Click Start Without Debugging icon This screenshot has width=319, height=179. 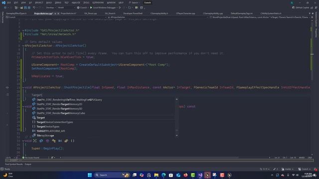pyautogui.click(x=120, y=7)
